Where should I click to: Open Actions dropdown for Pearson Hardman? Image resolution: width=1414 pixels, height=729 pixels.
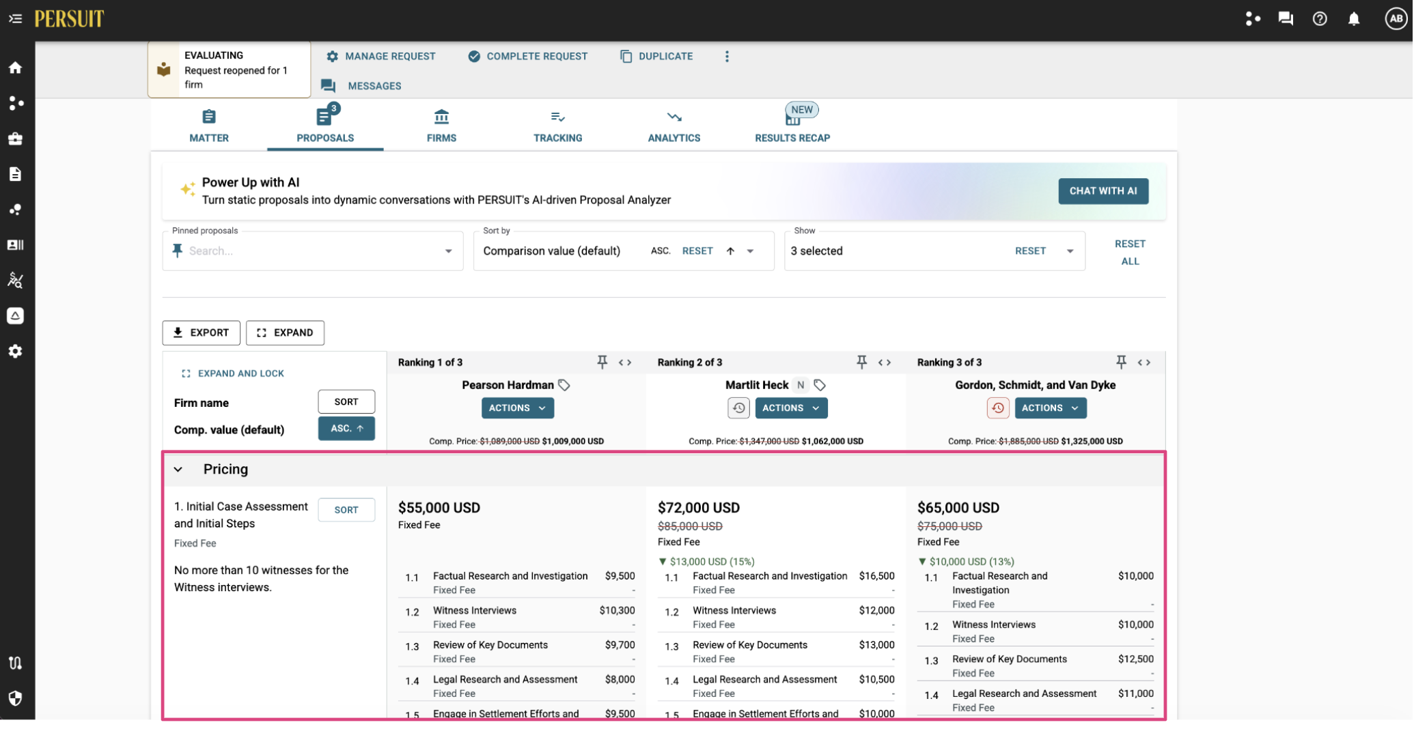[x=518, y=408]
